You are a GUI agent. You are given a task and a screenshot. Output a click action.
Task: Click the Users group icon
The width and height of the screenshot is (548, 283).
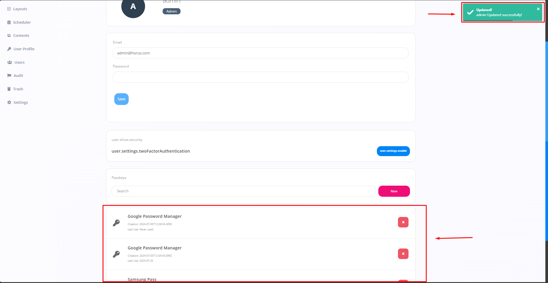(x=10, y=62)
